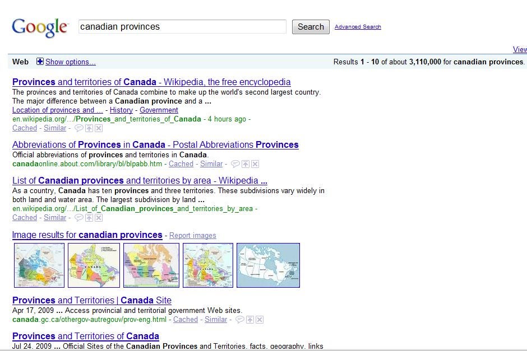527x351 pixels.
Task: Open Image results for canadian provinces link
Action: point(87,235)
